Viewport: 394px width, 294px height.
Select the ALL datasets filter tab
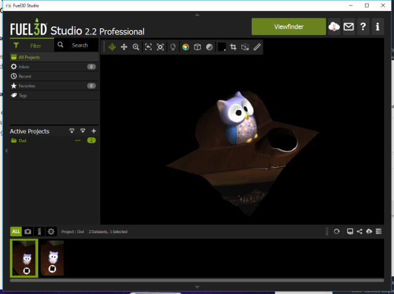tap(16, 231)
